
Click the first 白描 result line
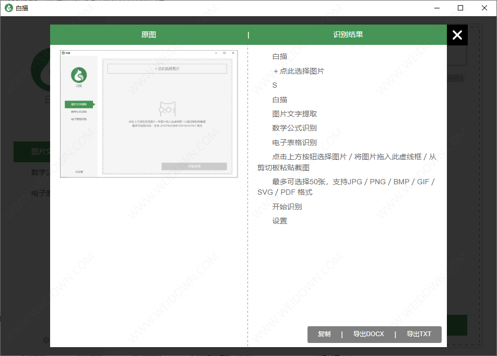(x=280, y=56)
